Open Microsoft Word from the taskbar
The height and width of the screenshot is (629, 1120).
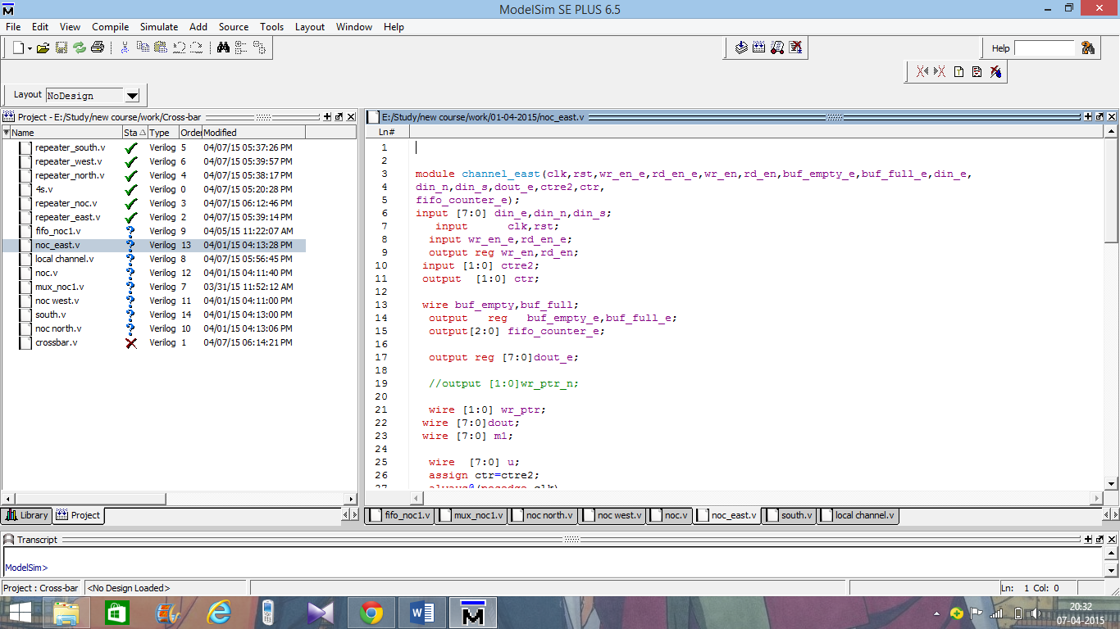click(x=423, y=613)
